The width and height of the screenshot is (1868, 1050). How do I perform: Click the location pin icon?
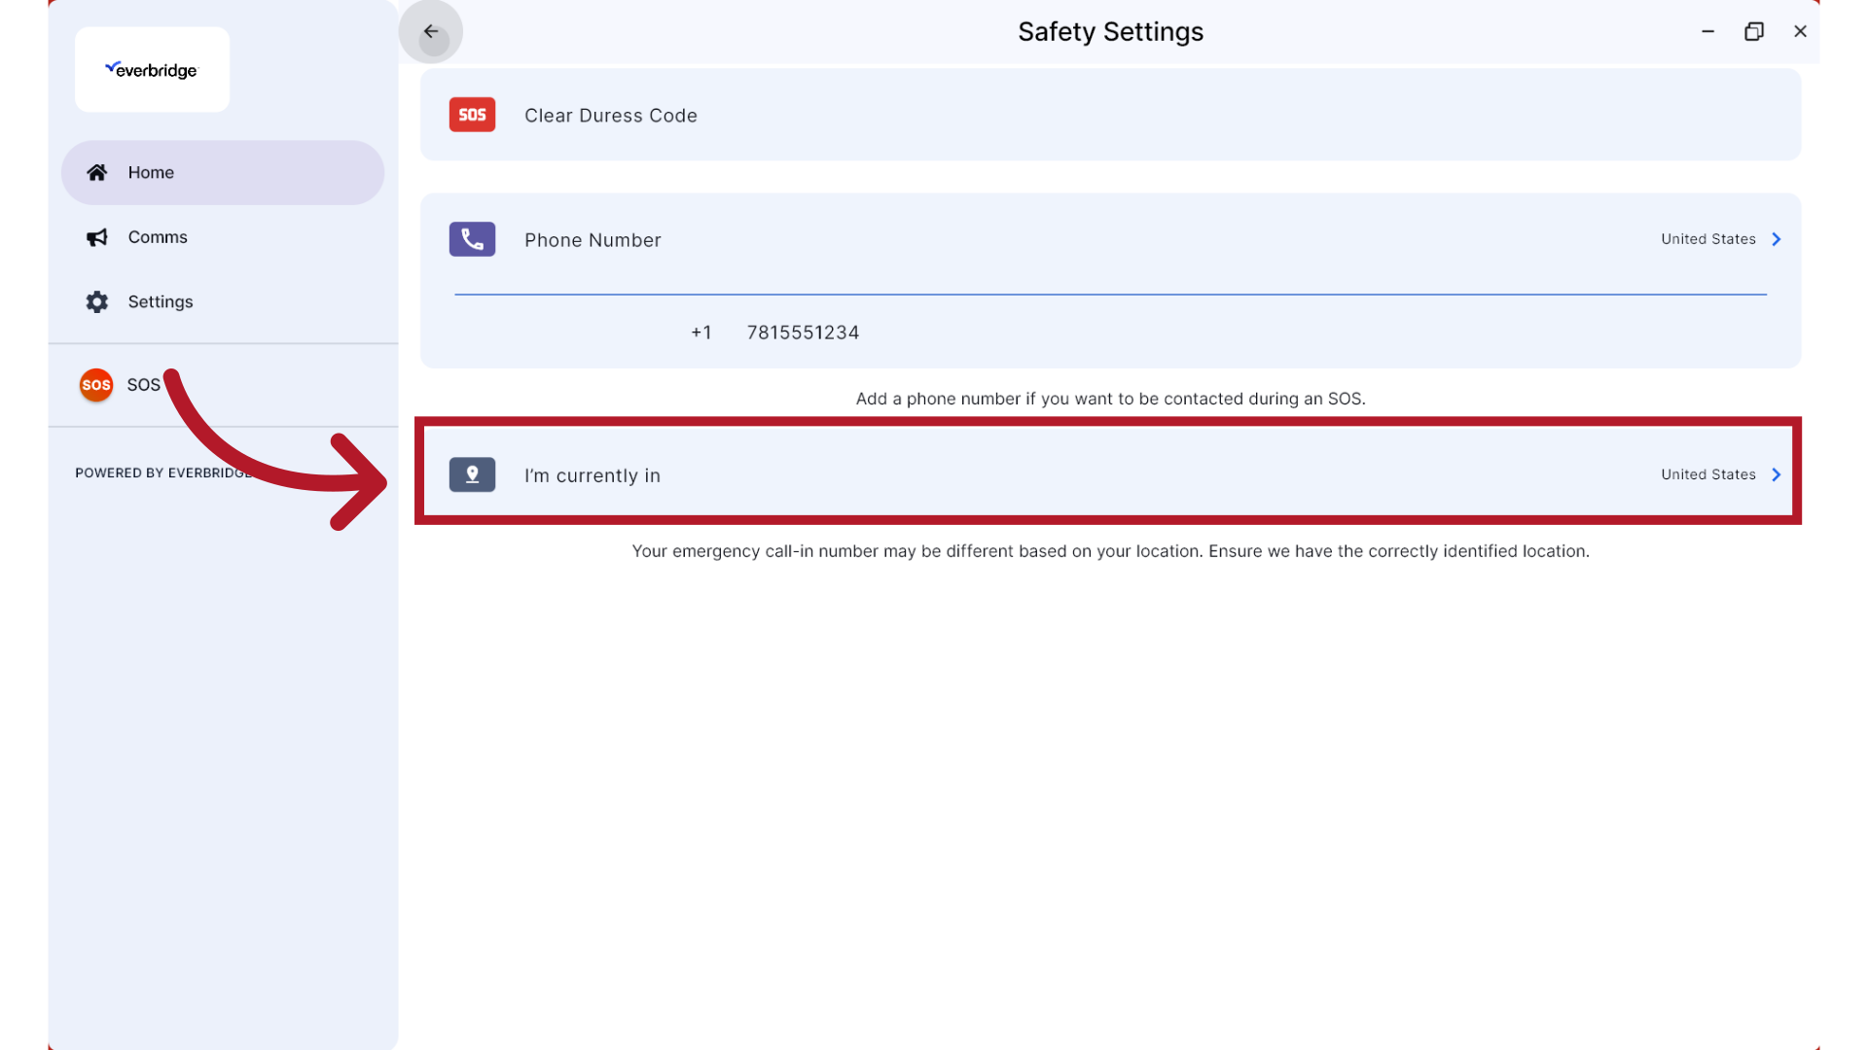[x=472, y=474]
